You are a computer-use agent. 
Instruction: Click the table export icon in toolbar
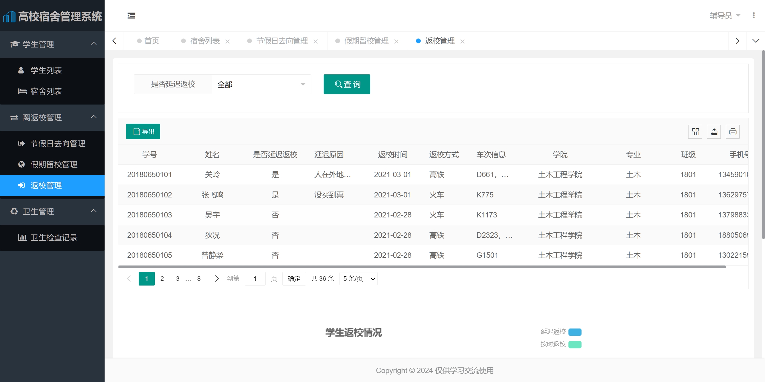[x=714, y=132]
